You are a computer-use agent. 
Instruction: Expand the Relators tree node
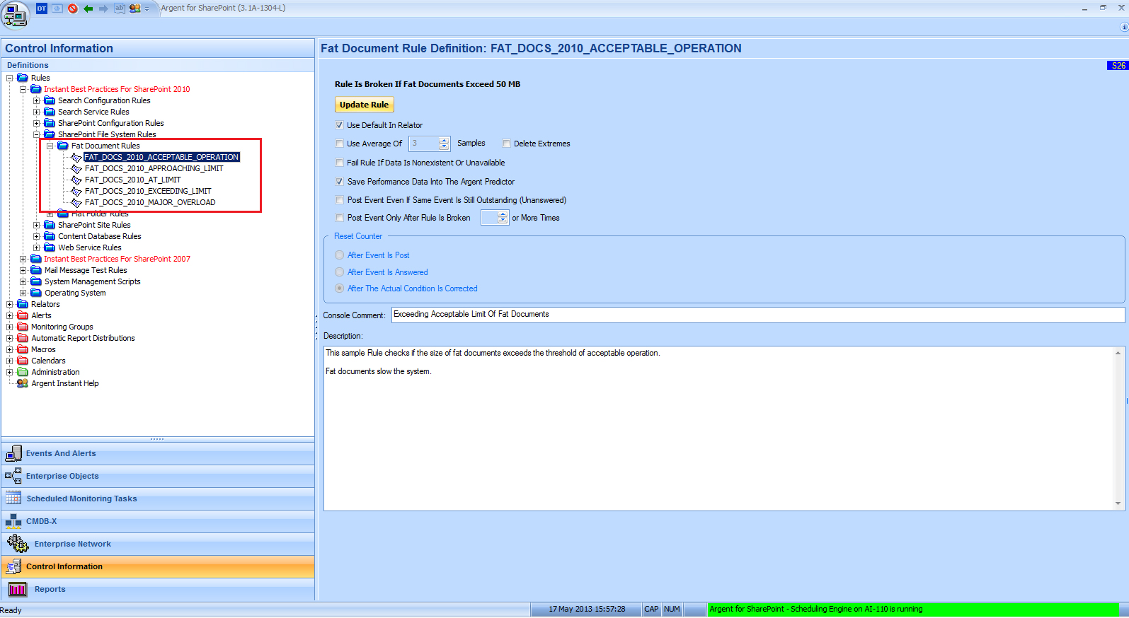tap(10, 304)
